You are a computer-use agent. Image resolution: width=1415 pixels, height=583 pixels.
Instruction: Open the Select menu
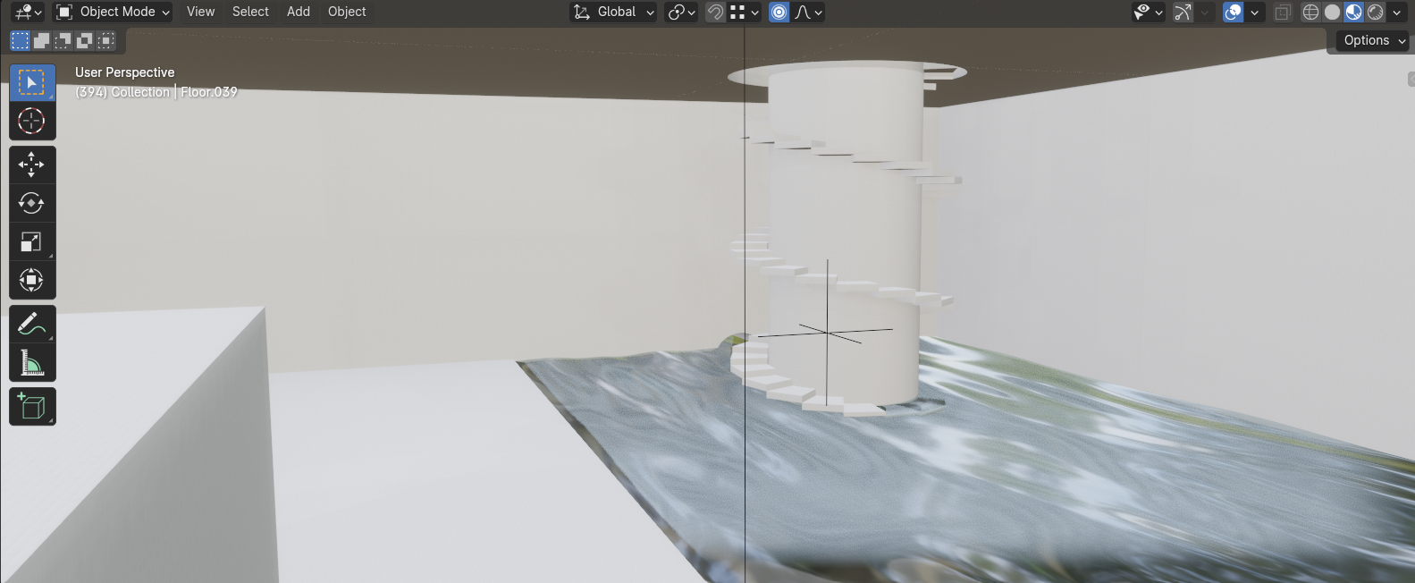[x=250, y=12]
